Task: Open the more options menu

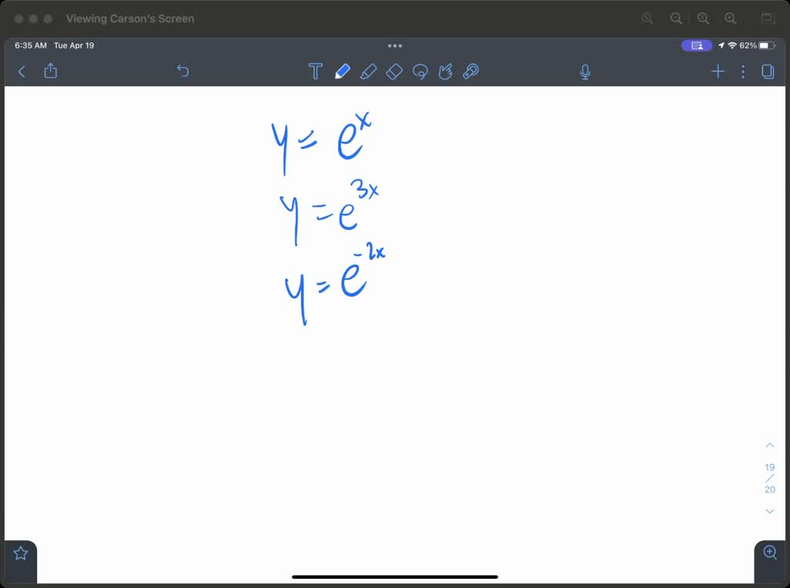Action: pos(742,71)
